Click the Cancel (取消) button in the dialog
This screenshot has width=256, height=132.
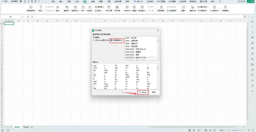pyautogui.click(x=154, y=92)
